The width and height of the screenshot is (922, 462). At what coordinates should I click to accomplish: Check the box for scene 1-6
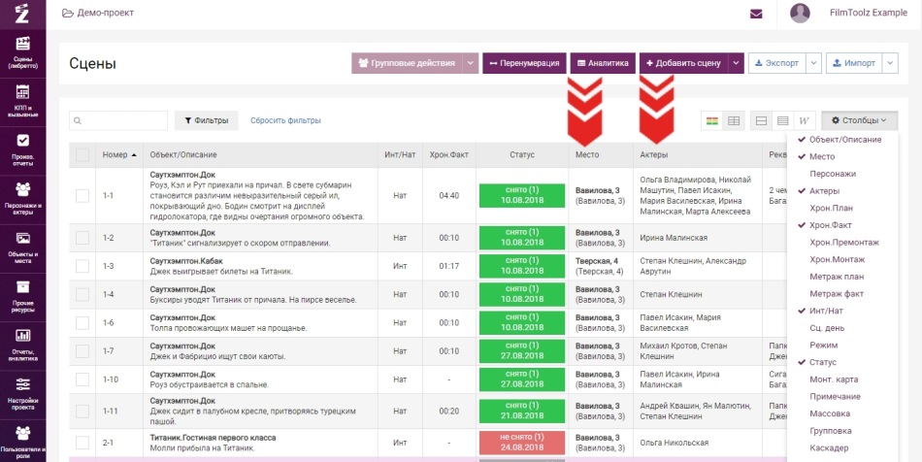pyautogui.click(x=82, y=322)
